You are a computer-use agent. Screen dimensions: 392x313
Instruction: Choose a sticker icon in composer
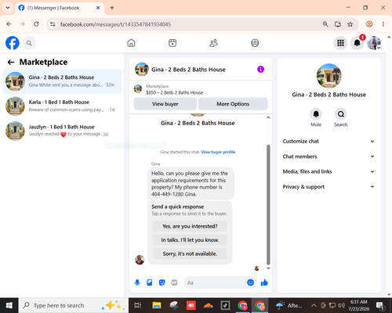click(162, 282)
